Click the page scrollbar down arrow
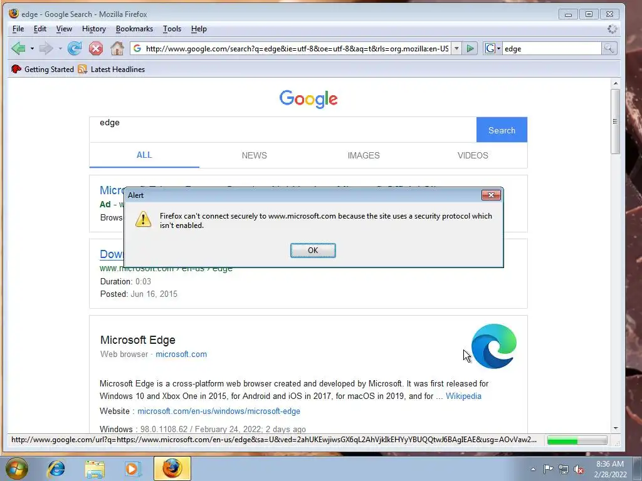Viewport: 642px width, 481px height. [x=616, y=428]
